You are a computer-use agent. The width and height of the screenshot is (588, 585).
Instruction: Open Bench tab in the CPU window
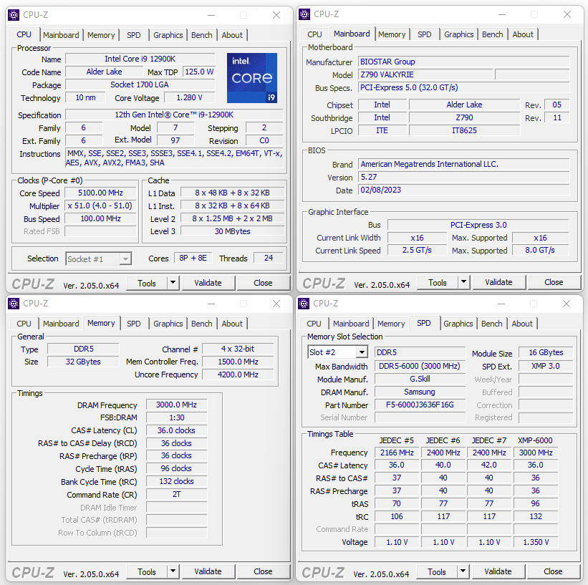(x=202, y=35)
